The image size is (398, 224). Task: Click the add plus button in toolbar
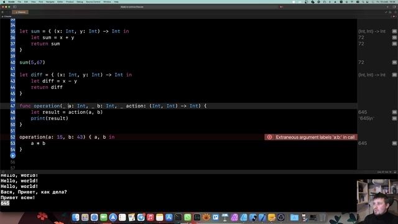pos(387,7)
